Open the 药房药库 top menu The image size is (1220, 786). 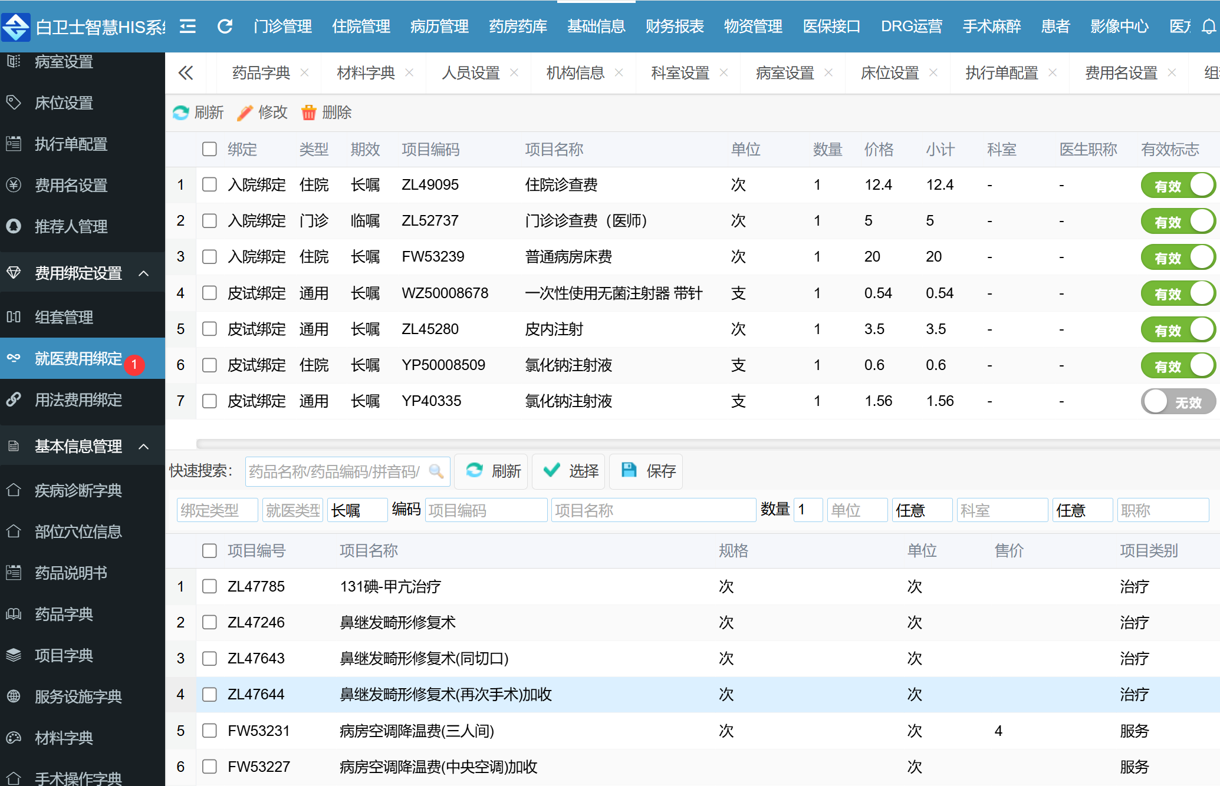(x=518, y=27)
